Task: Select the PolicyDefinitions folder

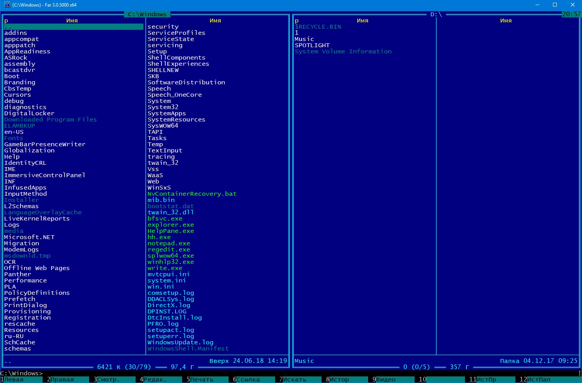Action: (x=37, y=293)
